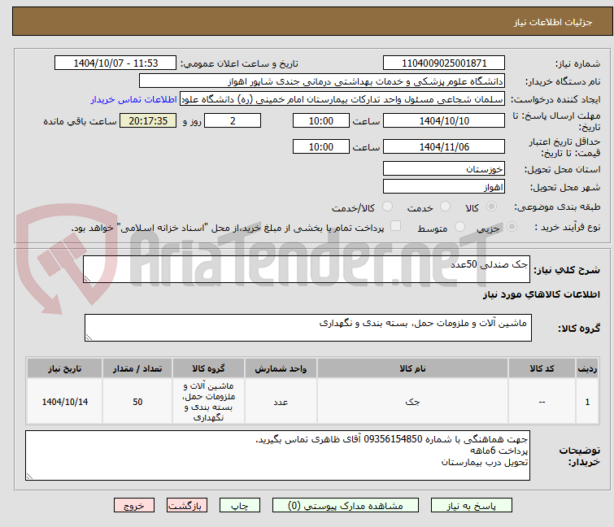
Task: Click the goods group text box
Action: click(307, 328)
